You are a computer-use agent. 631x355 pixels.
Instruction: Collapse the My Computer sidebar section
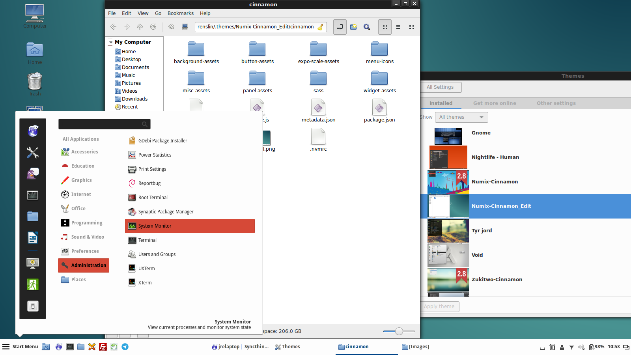[x=111, y=42]
